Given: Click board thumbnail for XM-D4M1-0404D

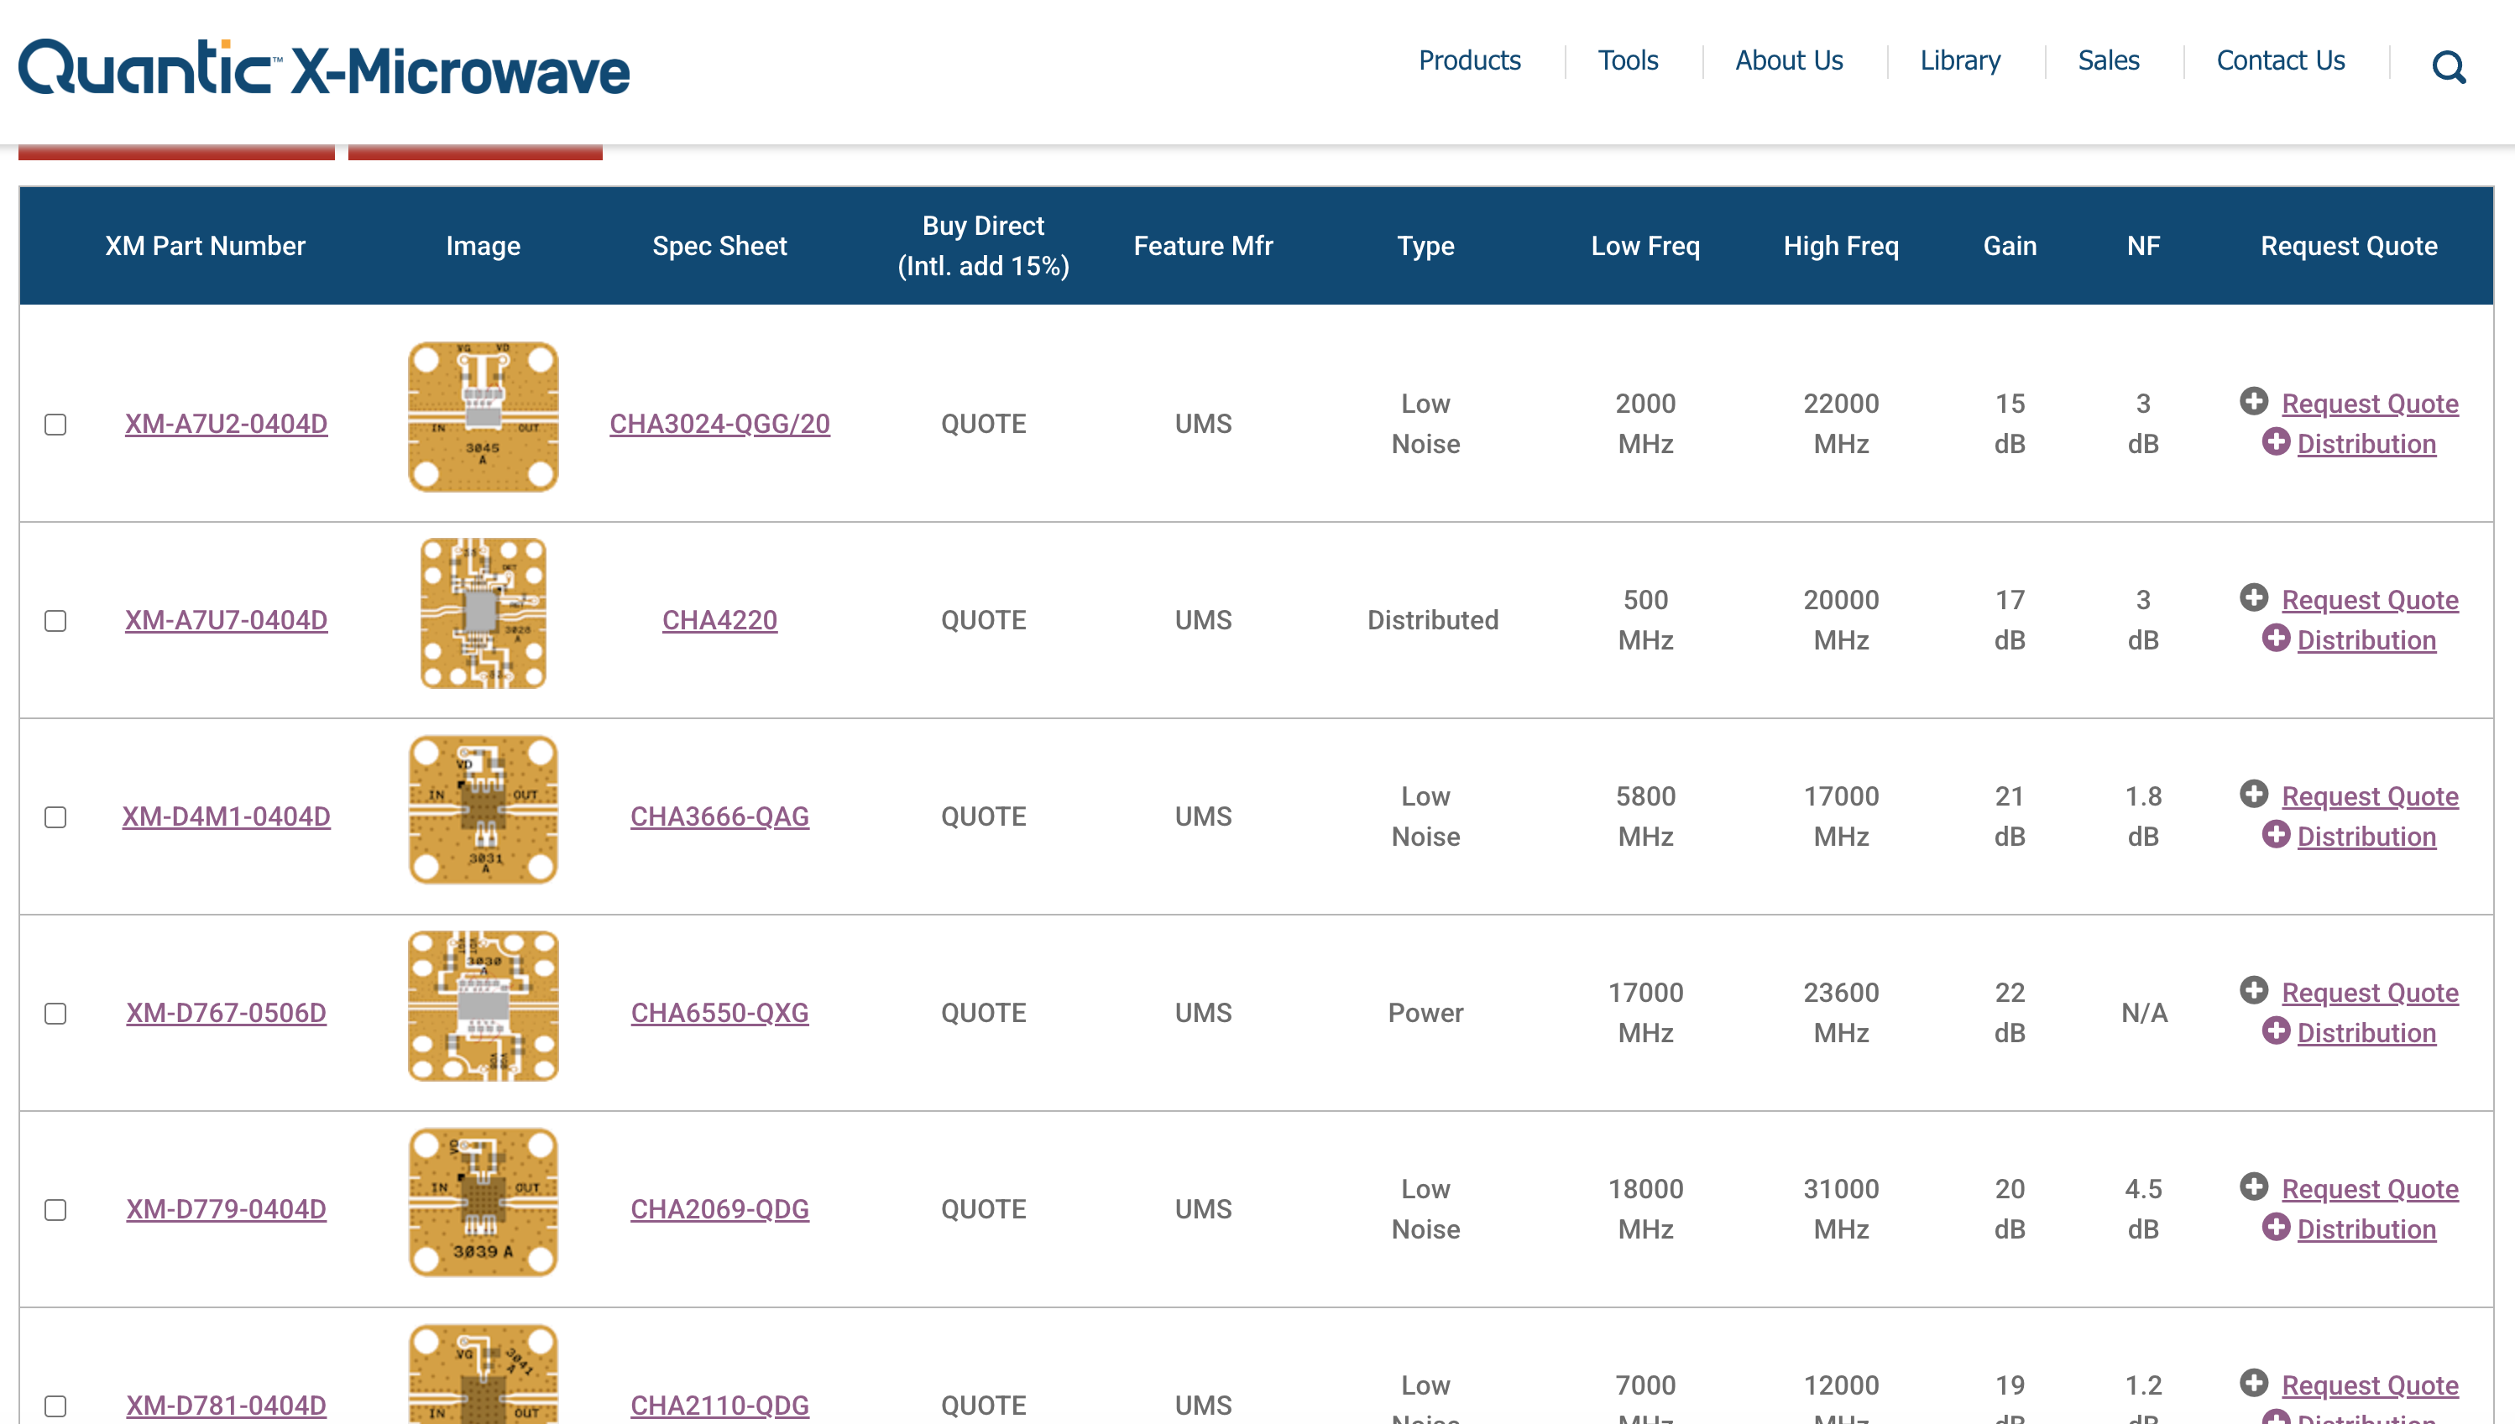Looking at the screenshot, I should point(484,810).
